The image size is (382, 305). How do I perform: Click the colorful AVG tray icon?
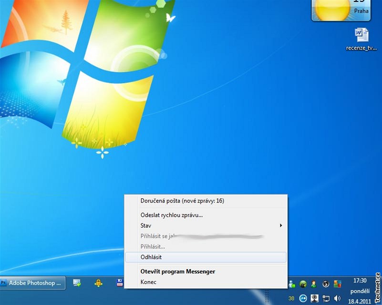pyautogui.click(x=338, y=284)
